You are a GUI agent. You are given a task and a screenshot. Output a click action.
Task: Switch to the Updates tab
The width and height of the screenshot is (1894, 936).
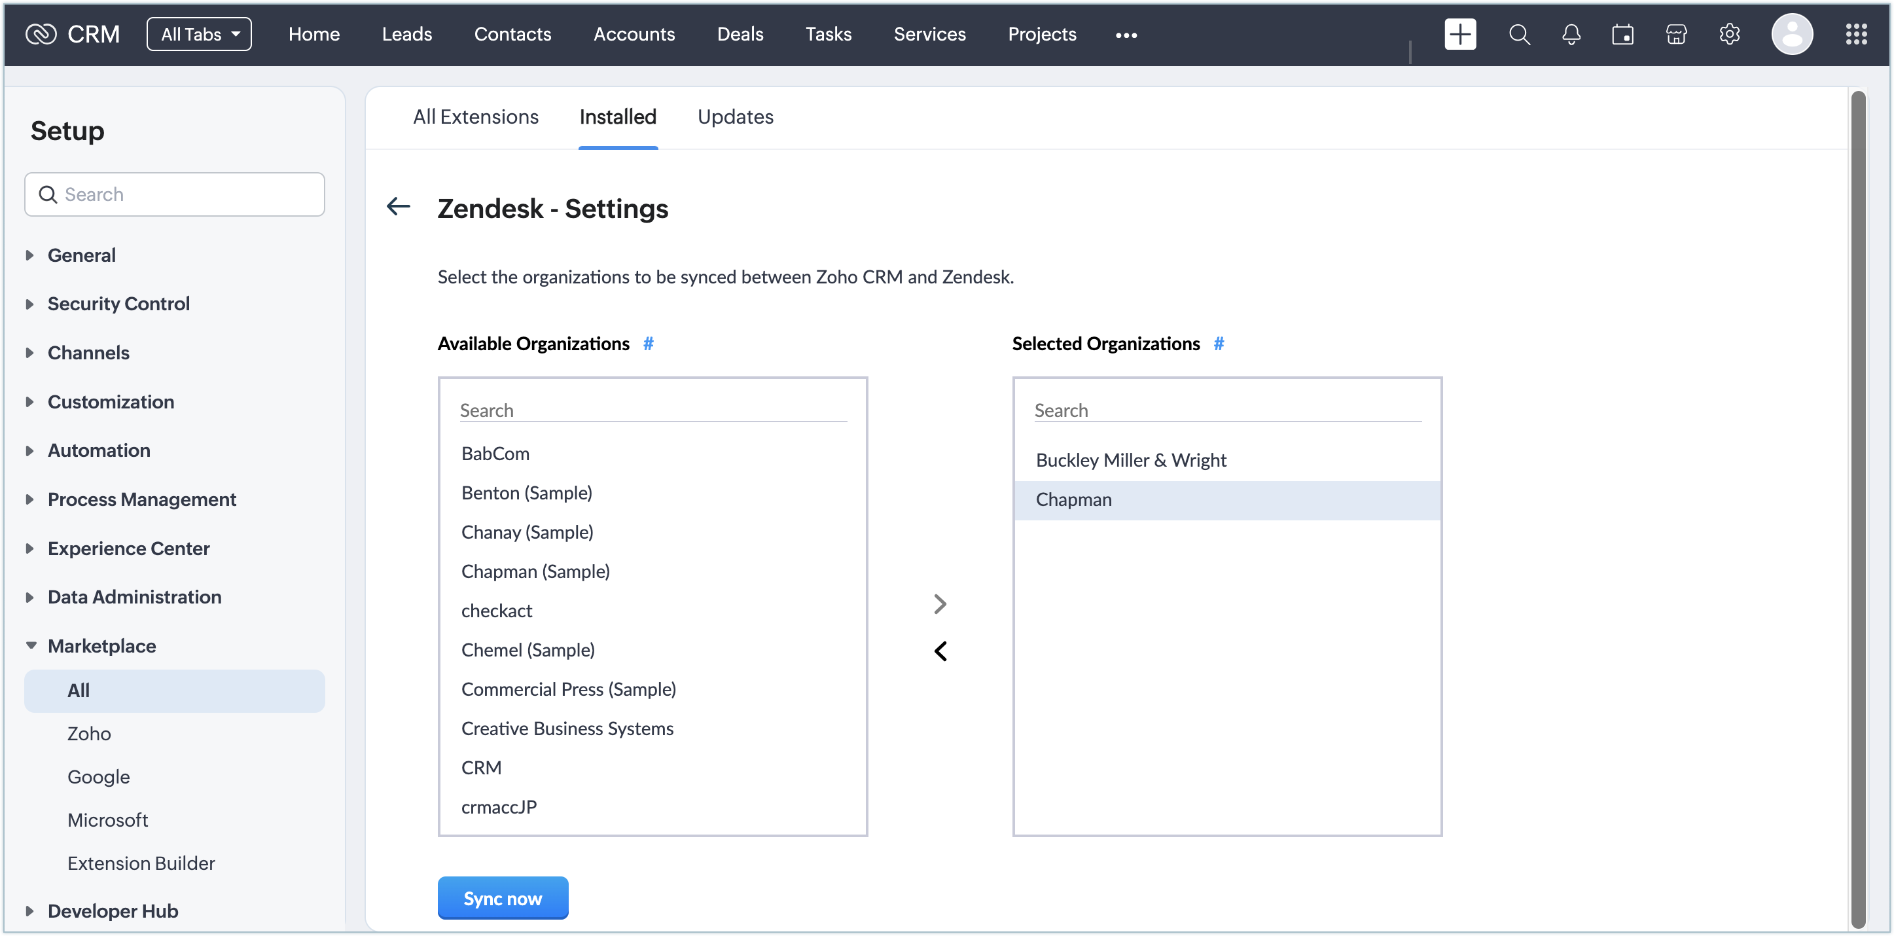(x=734, y=117)
